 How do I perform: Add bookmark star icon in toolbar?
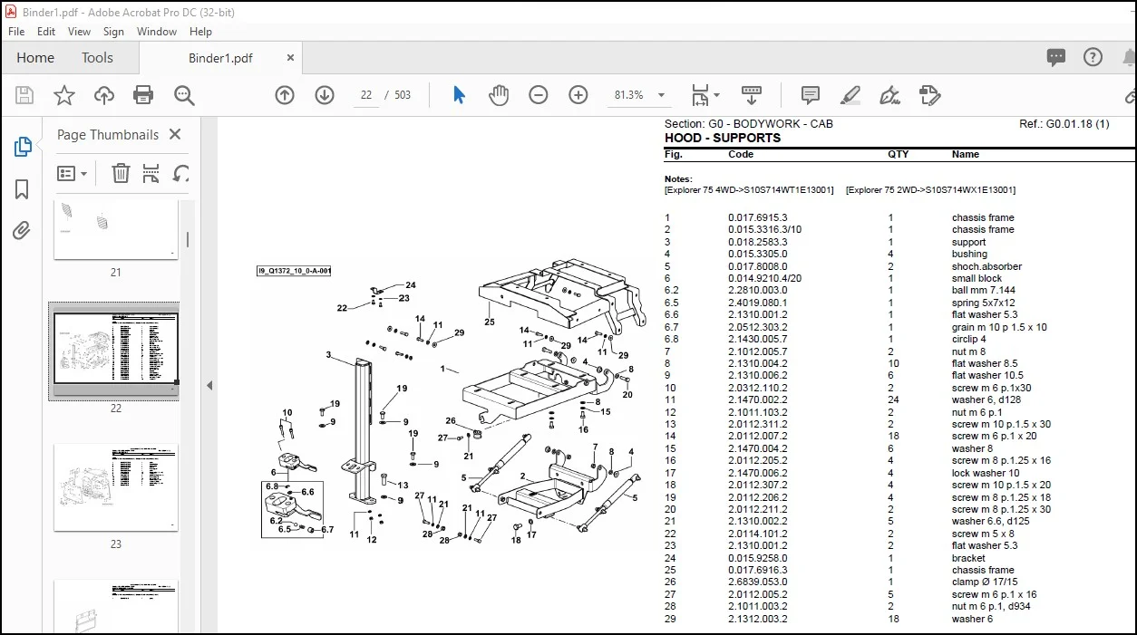(64, 95)
